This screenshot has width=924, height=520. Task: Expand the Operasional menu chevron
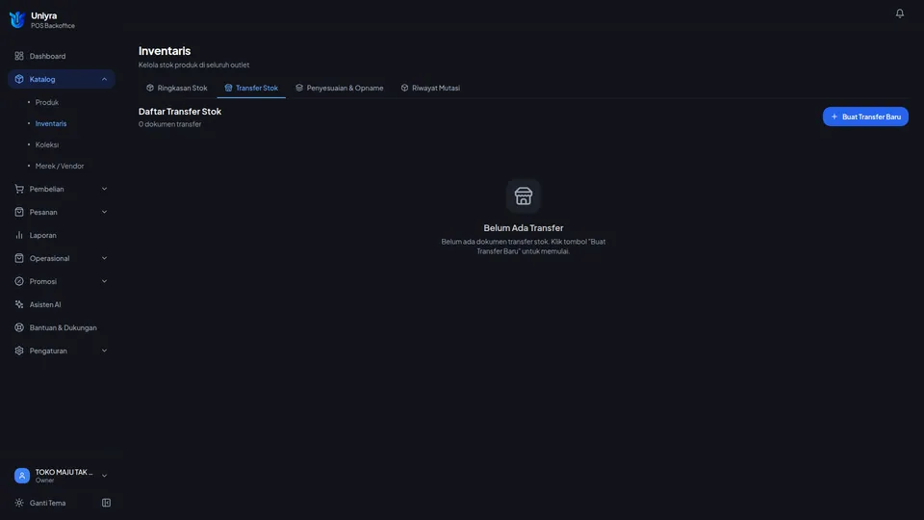(x=104, y=258)
